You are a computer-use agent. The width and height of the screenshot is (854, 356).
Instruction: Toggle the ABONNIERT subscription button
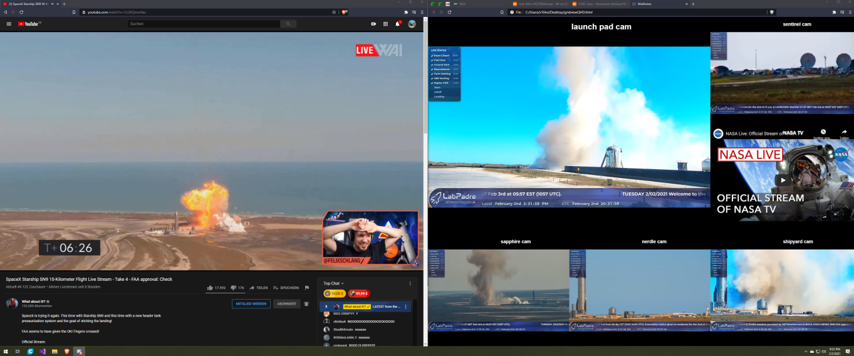[x=286, y=304]
